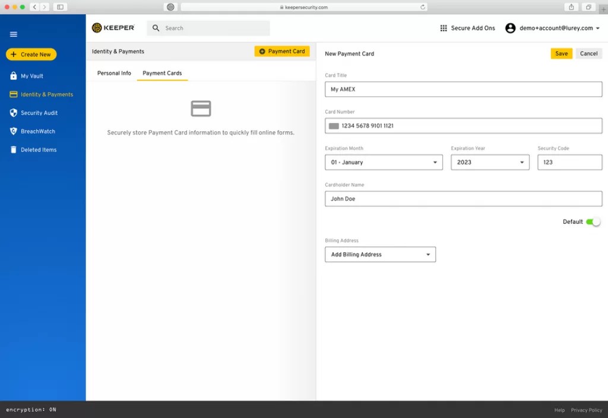Click the Security Audit shield icon

pos(14,112)
